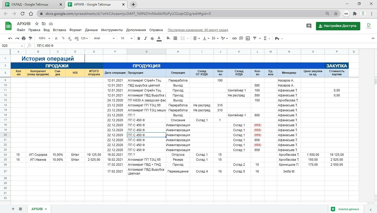The height and width of the screenshot is (213, 377).
Task: Show the all sheets list
Action: click(x=20, y=209)
